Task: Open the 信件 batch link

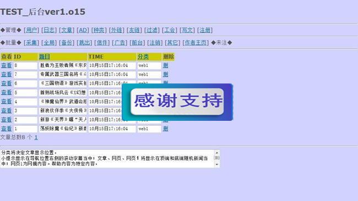Action: tap(102, 43)
